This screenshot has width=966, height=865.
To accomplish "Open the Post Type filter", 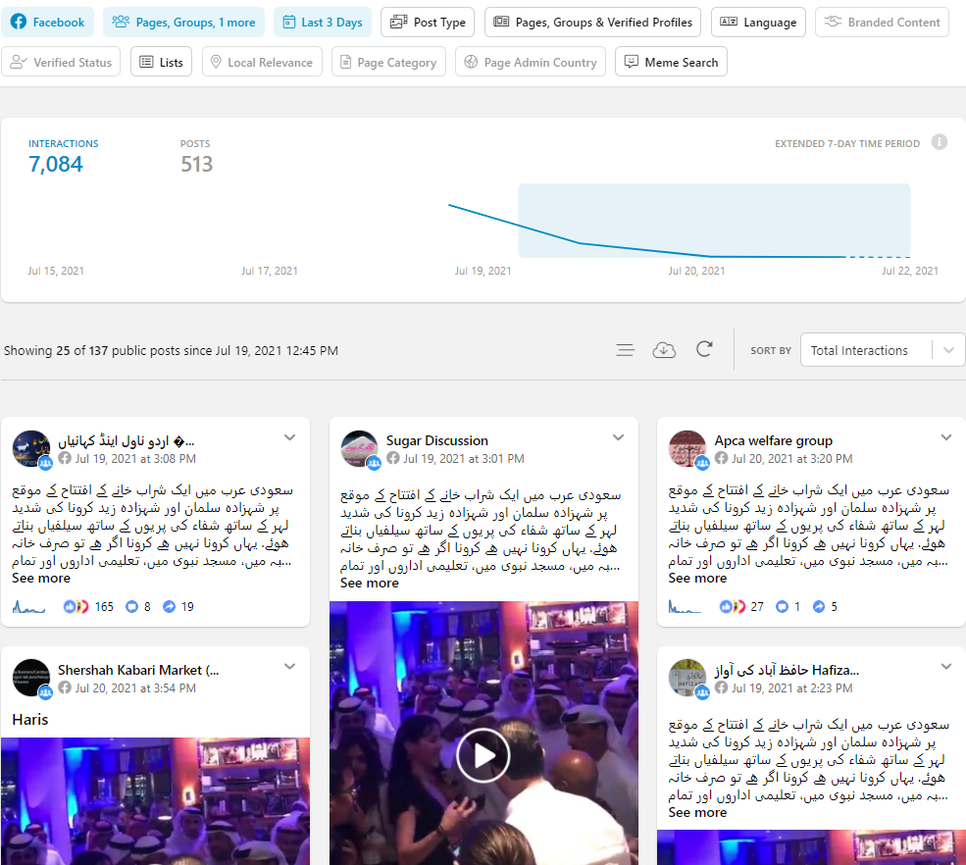I will pyautogui.click(x=428, y=23).
